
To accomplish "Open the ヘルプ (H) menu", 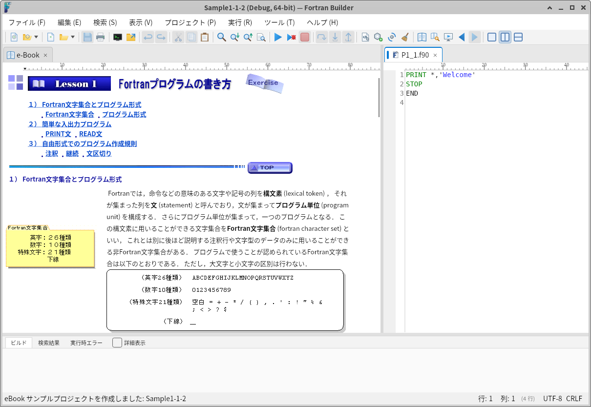I will click(322, 22).
